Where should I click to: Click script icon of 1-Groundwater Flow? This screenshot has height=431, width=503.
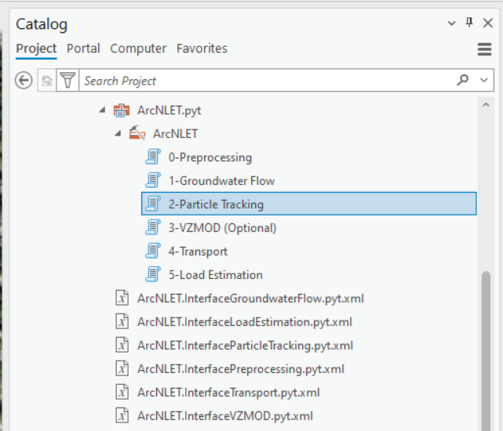[x=153, y=180]
